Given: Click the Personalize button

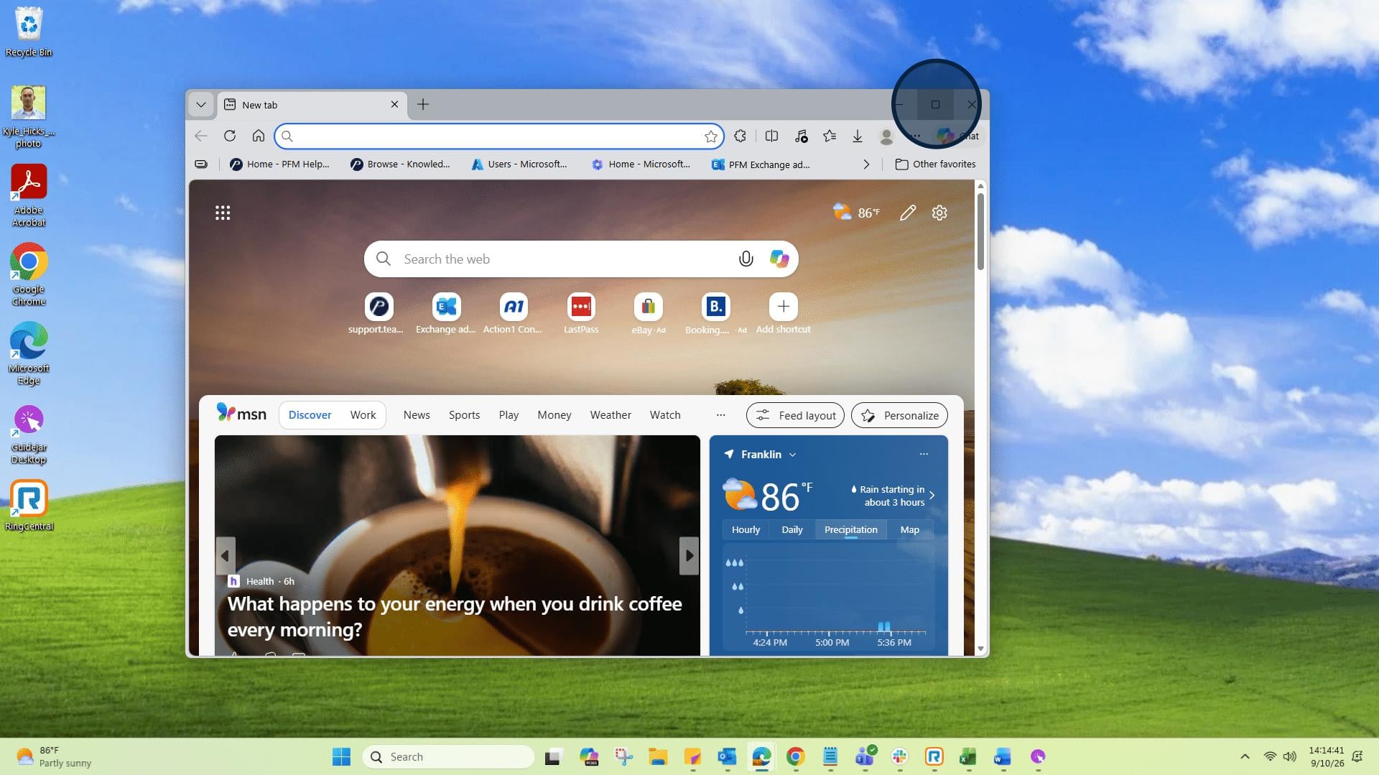Looking at the screenshot, I should click(x=899, y=415).
